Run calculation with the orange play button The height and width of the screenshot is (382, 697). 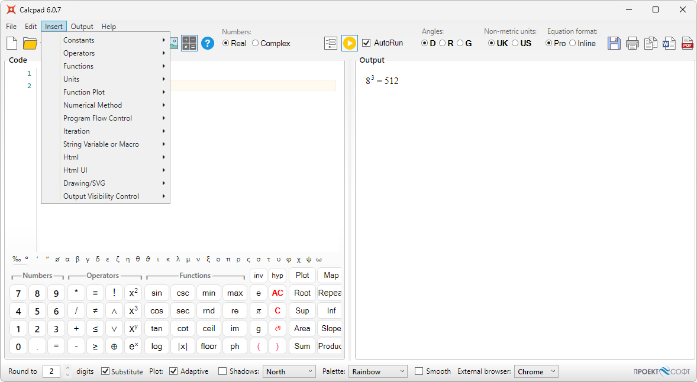[x=350, y=43]
